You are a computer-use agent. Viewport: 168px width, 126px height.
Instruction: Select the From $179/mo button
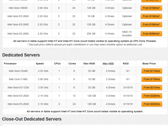152,79
